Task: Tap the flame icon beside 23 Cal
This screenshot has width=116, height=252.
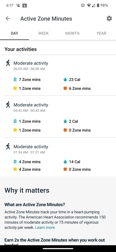Action: (x=65, y=79)
